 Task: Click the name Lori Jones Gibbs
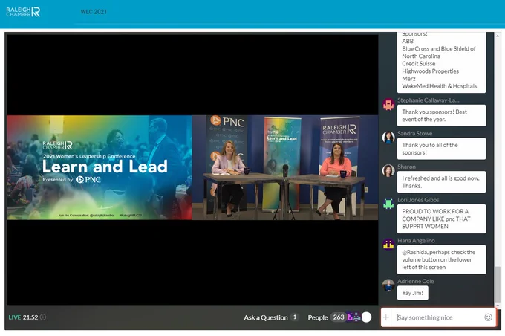(418, 200)
